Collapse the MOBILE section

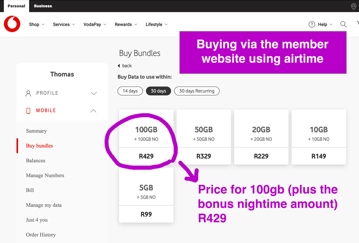93,111
